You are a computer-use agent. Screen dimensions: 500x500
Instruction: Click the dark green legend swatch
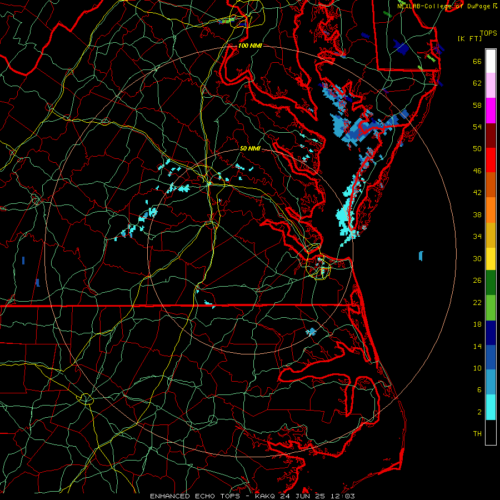491,283
